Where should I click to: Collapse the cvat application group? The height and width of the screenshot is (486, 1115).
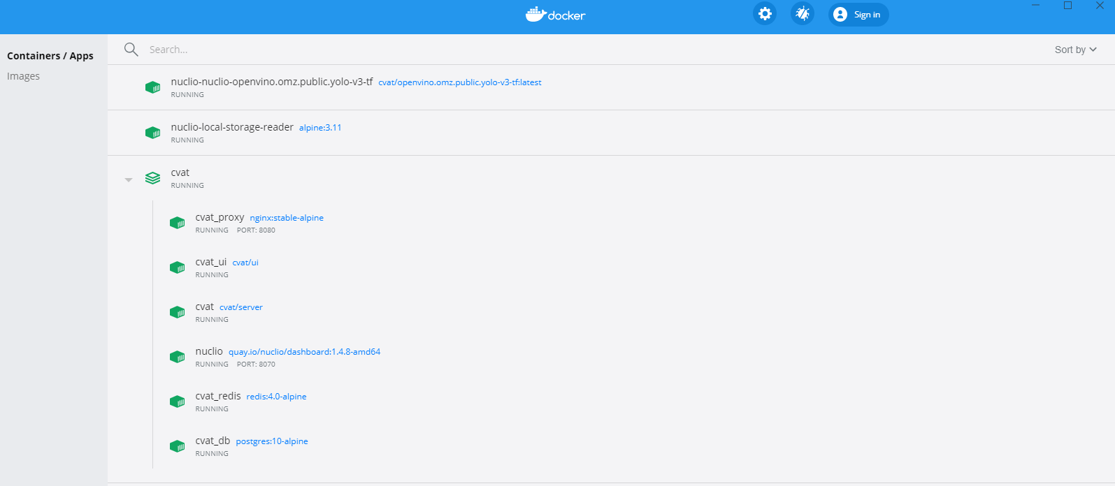coord(129,179)
